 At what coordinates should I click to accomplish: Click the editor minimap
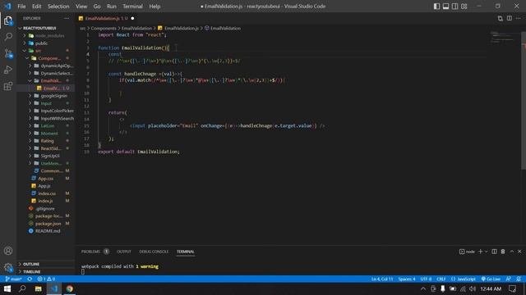tap(502, 37)
